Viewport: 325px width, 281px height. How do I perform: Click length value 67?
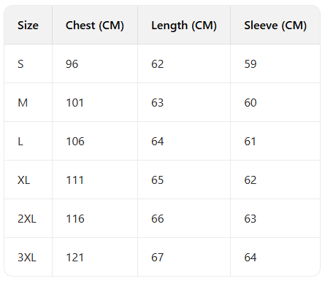158,258
